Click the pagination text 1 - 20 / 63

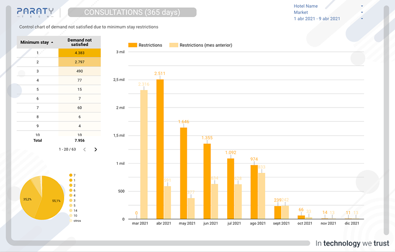click(x=67, y=149)
